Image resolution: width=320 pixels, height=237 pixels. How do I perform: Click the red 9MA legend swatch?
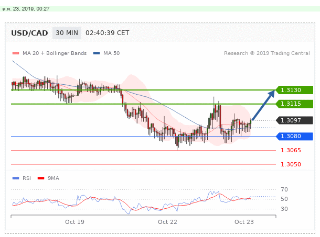(41, 178)
